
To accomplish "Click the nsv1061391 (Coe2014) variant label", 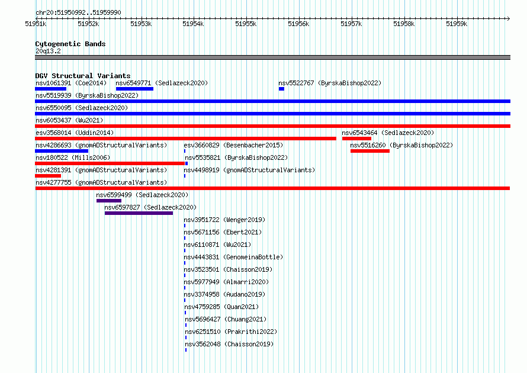I will (71, 83).
